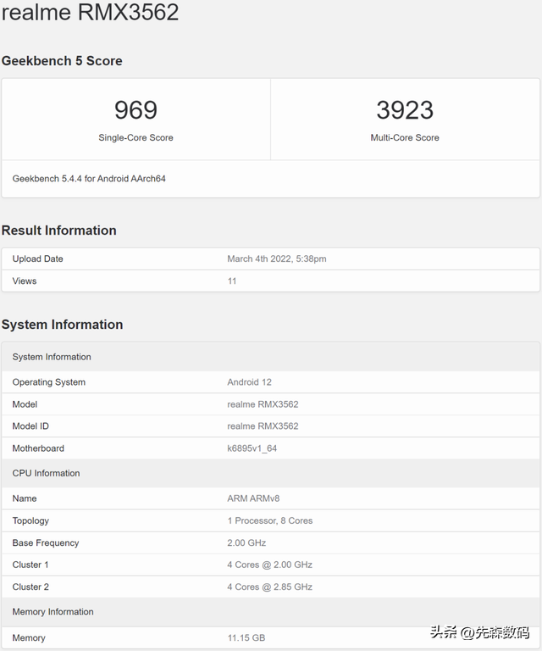Select the Single-Core Score label
The height and width of the screenshot is (651, 542).
click(x=135, y=137)
